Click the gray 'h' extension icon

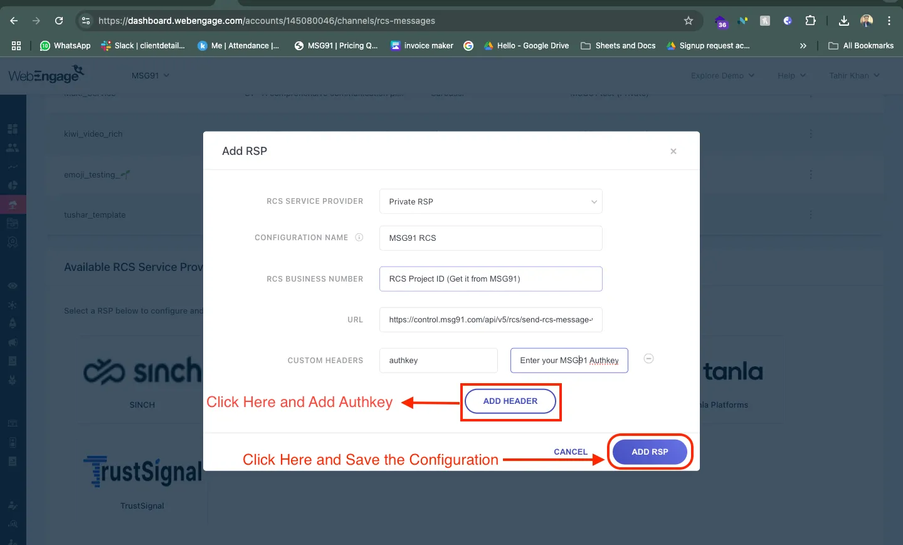tap(765, 21)
